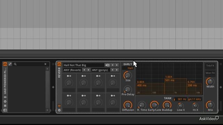Toggle the UAD Powered Plug-in device power button
Screen dimensions: 223x125
pyautogui.click(x=5, y=64)
